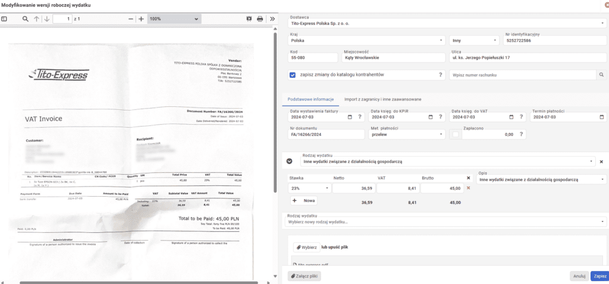Screen dimensions: 609x284
Task: Uncheck 'zapisz zmiany do katalogu kontrahentów'
Action: [x=293, y=75]
